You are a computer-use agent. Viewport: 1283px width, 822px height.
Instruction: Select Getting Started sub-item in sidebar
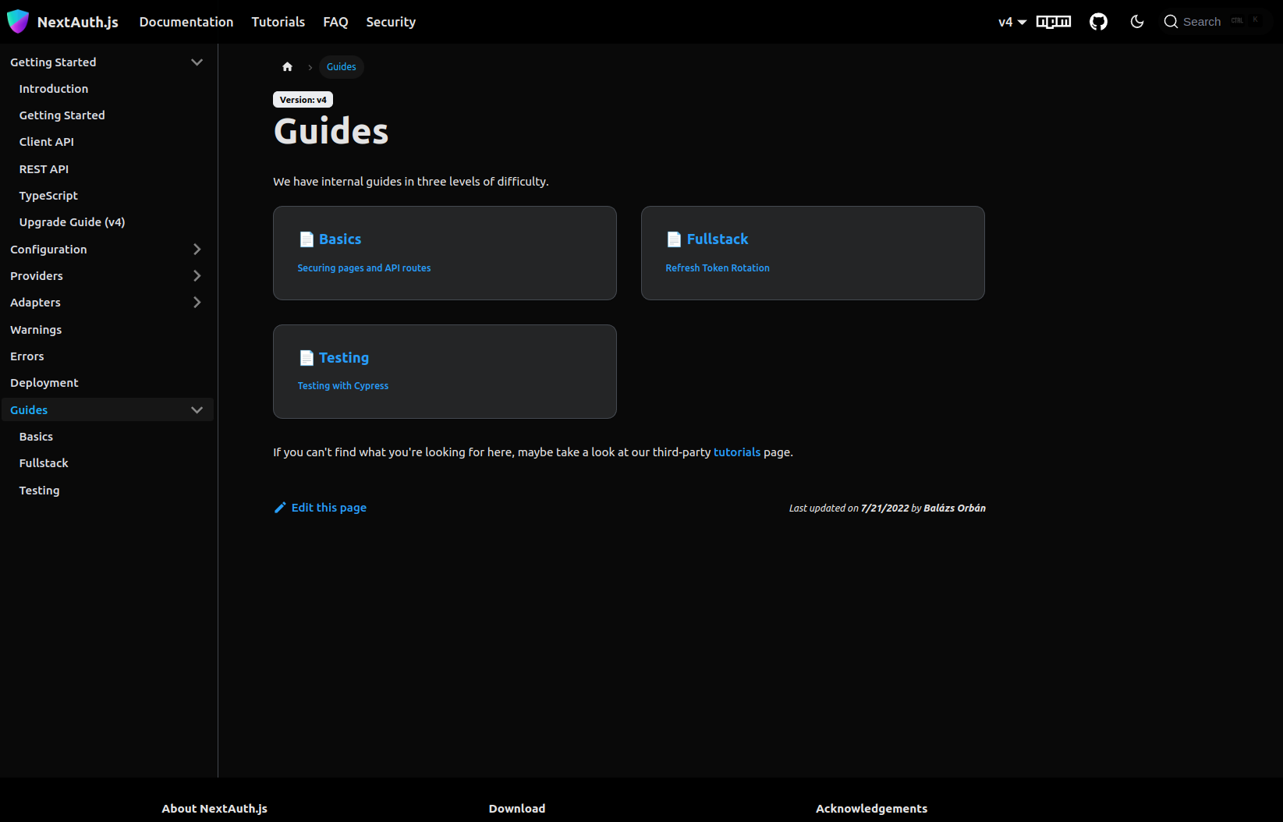tap(62, 115)
